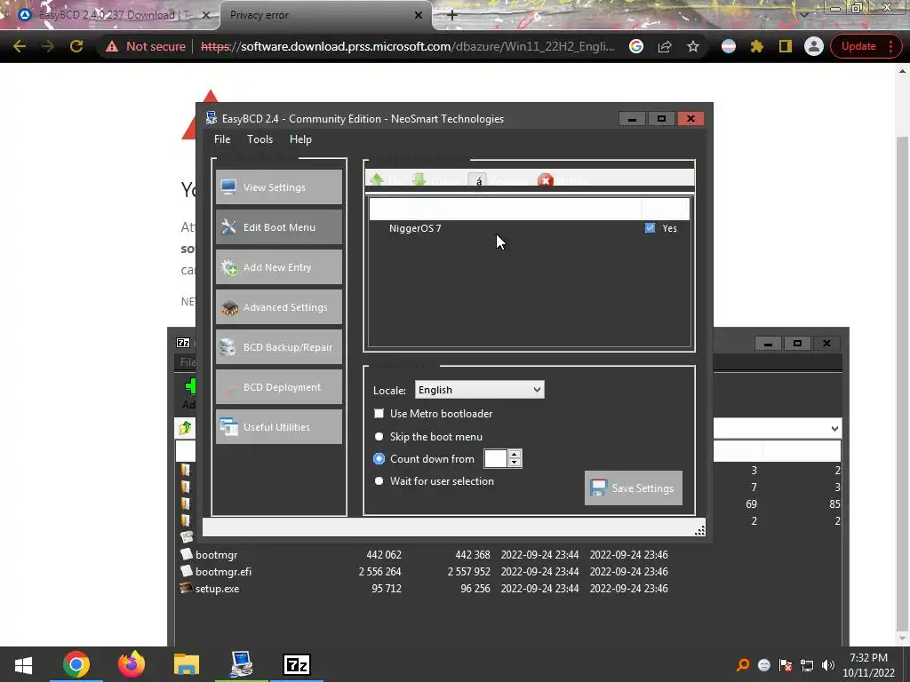The height and width of the screenshot is (682, 910).
Task: Select Skip the boot menu option
Action: (x=379, y=436)
